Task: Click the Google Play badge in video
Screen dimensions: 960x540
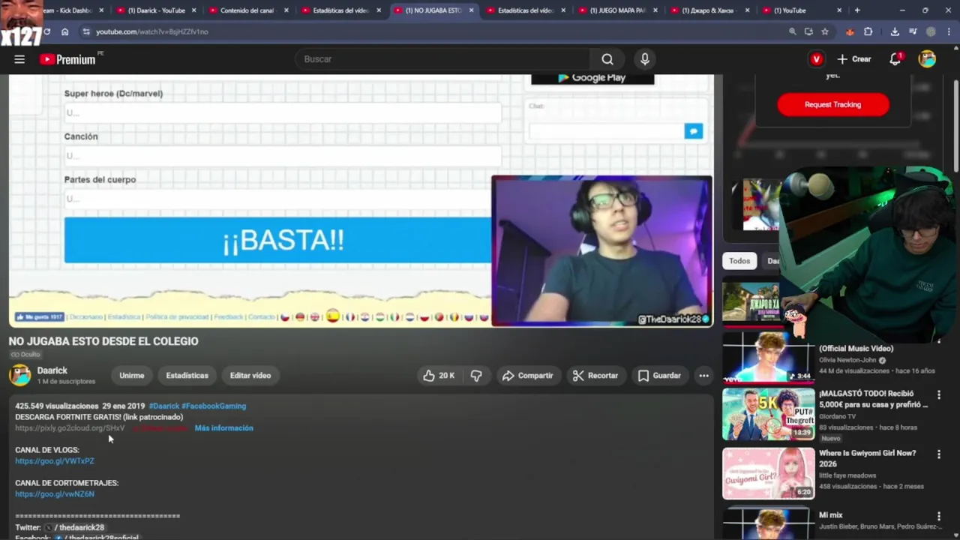Action: coord(592,78)
